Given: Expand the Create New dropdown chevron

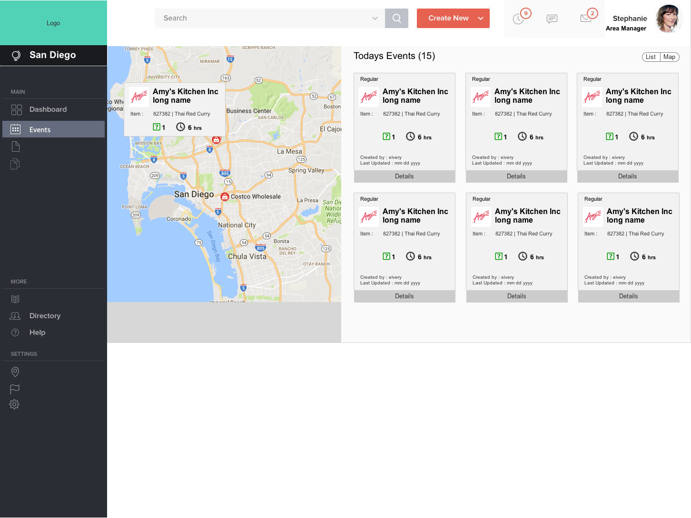Looking at the screenshot, I should pos(481,19).
